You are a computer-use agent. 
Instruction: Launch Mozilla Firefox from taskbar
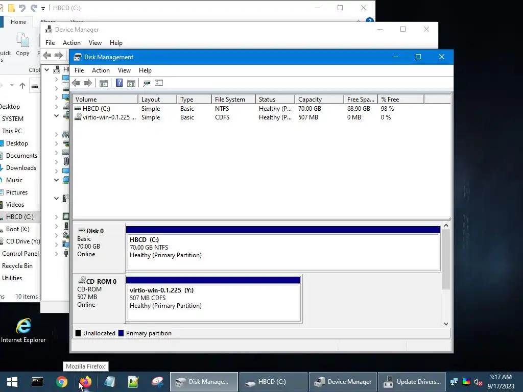[x=86, y=382]
